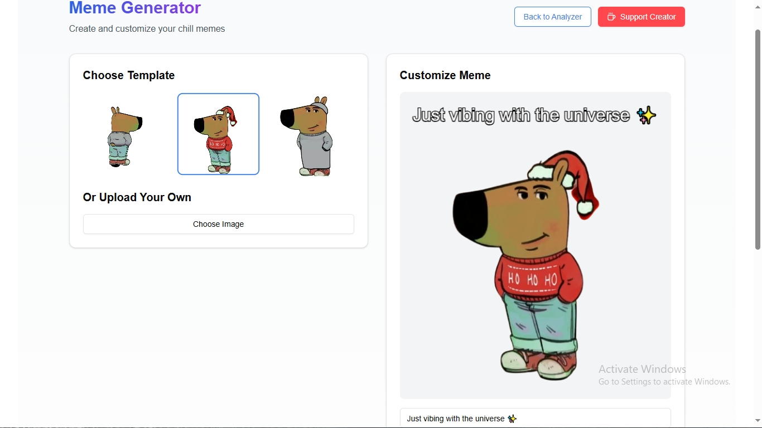Image resolution: width=762 pixels, height=428 pixels.
Task: Click Choose Image to upload your own
Action: pos(219,224)
